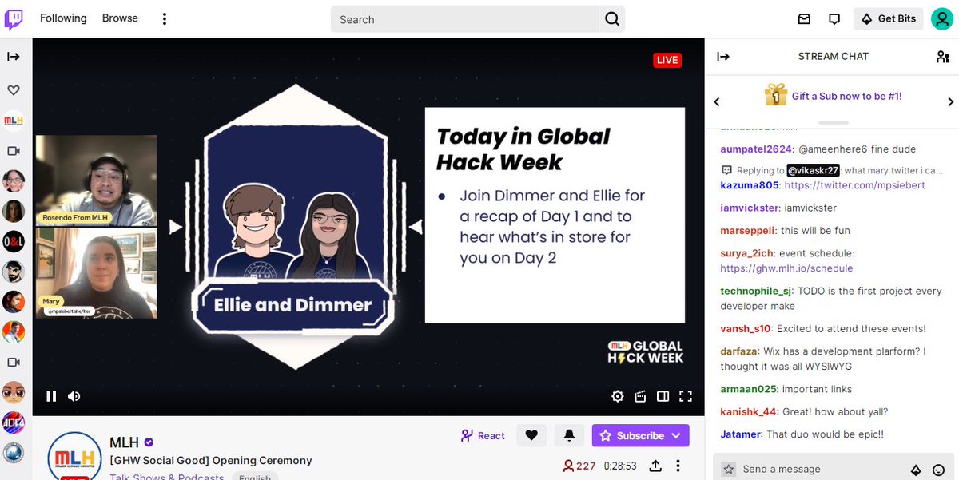Click the @vikaskr27 mention in chat
Screen dimensions: 959x480
pos(813,170)
